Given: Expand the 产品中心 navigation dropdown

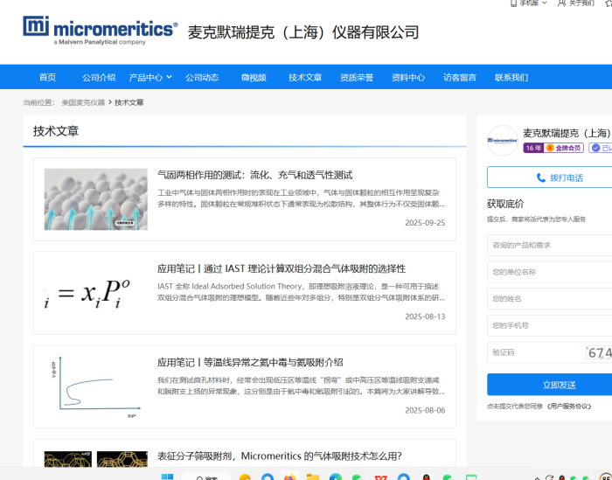Looking at the screenshot, I should 150,77.
